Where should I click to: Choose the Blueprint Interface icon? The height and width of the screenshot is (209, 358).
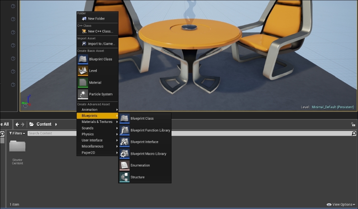tap(125, 142)
